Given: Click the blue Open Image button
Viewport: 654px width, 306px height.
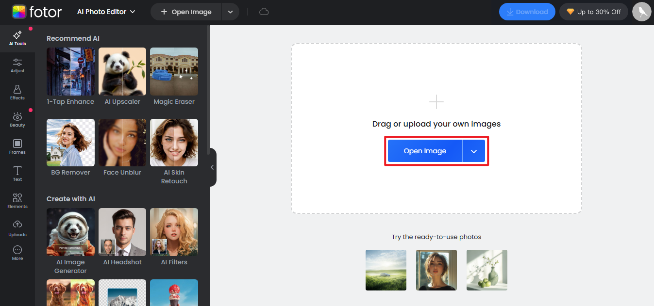Looking at the screenshot, I should (x=425, y=151).
